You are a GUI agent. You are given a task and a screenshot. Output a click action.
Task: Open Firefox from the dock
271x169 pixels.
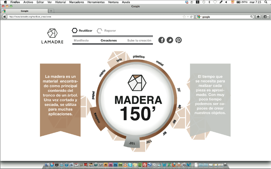pos(174,165)
